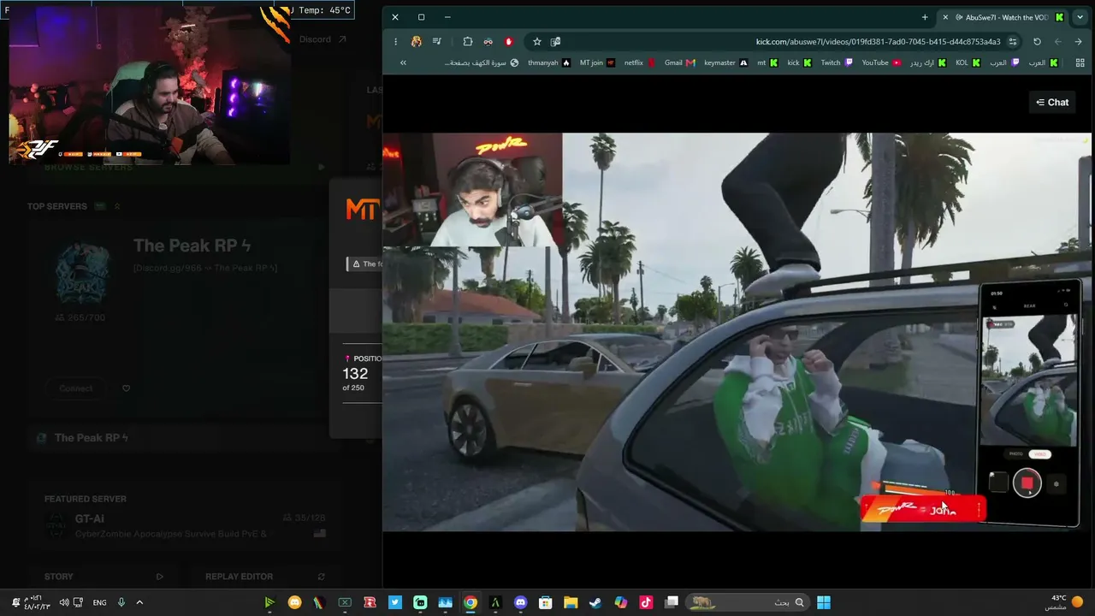Click Connect on The Peak RP server card

coord(76,388)
